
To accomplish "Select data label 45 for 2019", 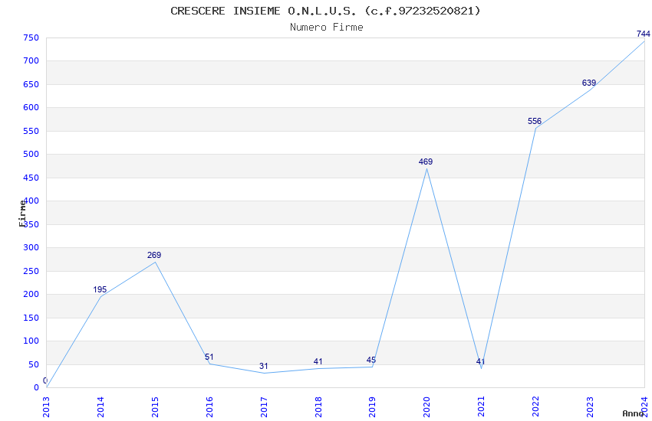I will click(x=371, y=360).
